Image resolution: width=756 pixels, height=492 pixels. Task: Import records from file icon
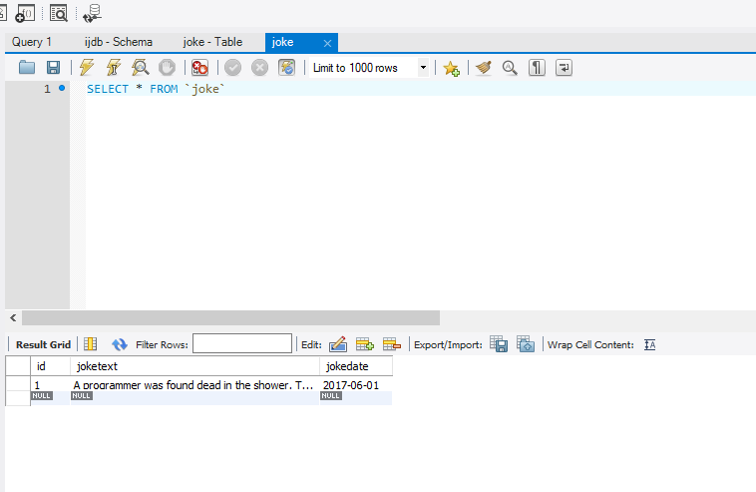526,344
